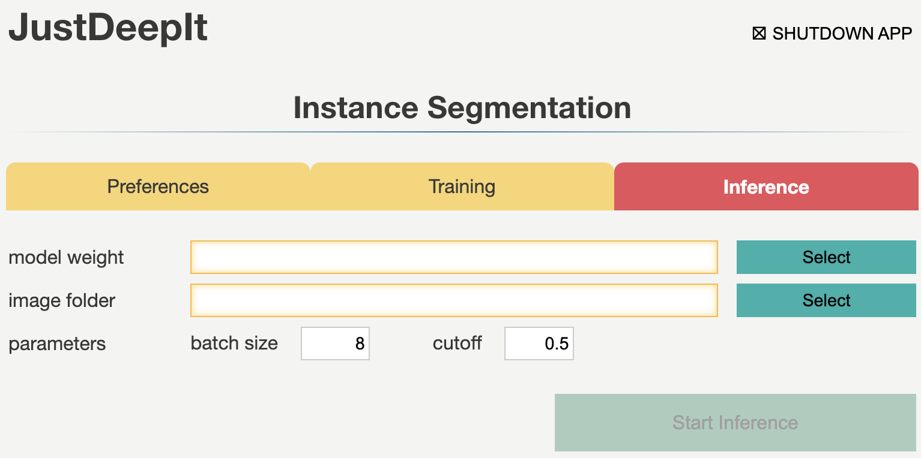Click the SHUTDOWN APP text link

click(842, 34)
